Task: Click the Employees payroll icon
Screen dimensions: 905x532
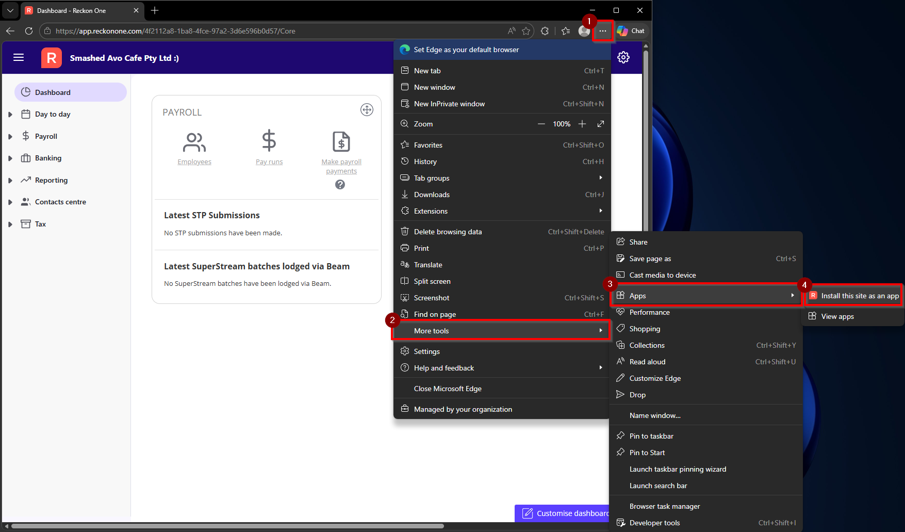Action: coord(194,142)
